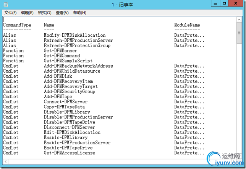Click the Add-DPMTape text

tap(58, 97)
